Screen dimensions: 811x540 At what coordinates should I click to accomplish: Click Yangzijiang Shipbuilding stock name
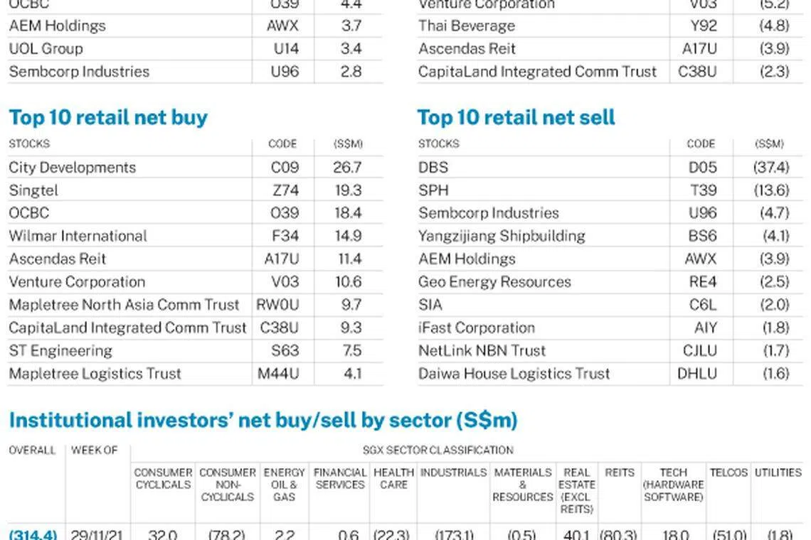[502, 236]
